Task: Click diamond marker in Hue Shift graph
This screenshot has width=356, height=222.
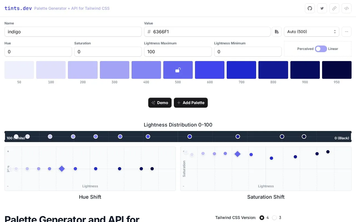Action: click(x=62, y=169)
